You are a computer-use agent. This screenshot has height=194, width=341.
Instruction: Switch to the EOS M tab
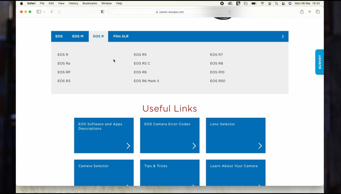78,36
